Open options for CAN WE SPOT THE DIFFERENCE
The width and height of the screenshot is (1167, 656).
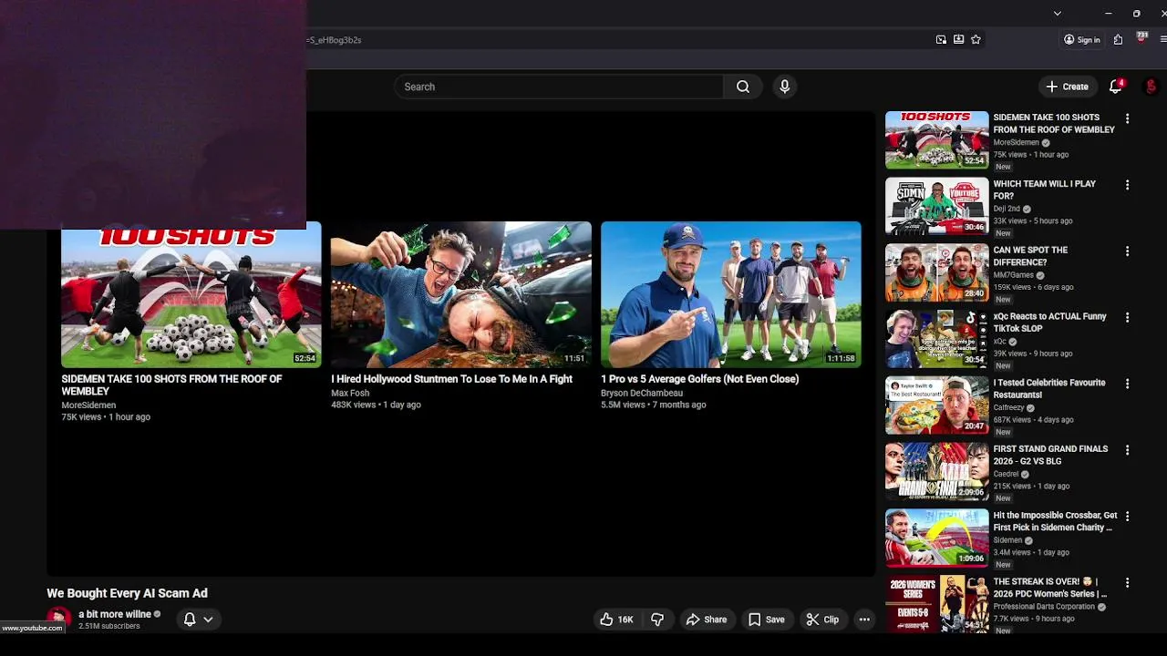tap(1127, 251)
